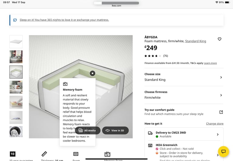Select the bedroom scene thumbnail
Screen dimensions: 233x161
coord(16,57)
